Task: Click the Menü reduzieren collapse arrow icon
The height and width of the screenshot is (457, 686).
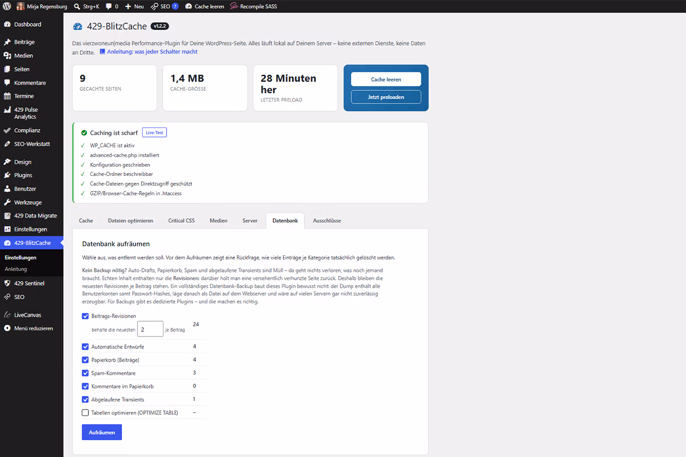Action: (x=7, y=328)
